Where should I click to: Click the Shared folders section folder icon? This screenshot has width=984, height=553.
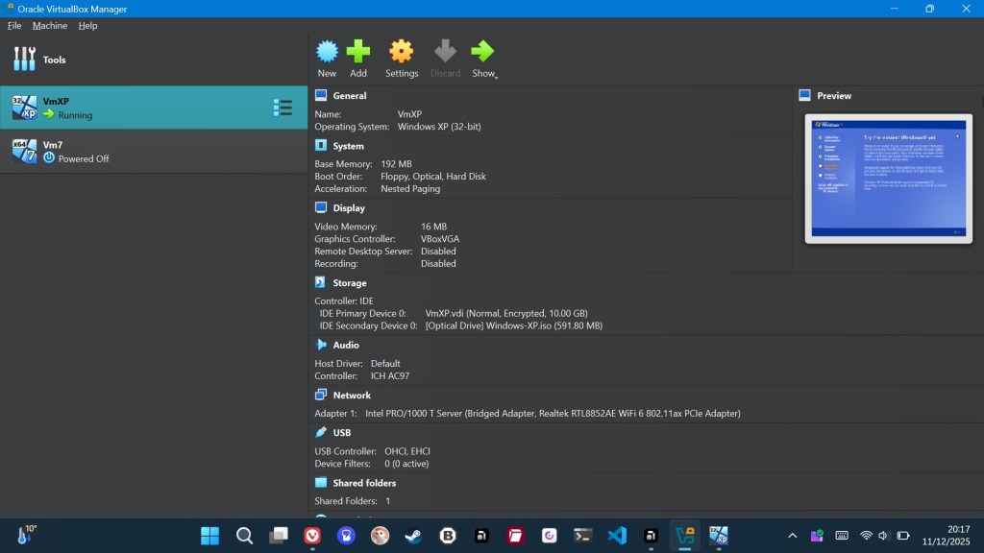pyautogui.click(x=321, y=482)
